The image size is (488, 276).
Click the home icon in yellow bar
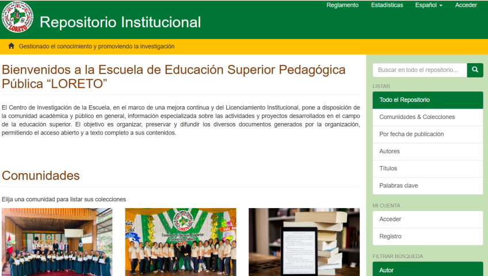pos(11,46)
